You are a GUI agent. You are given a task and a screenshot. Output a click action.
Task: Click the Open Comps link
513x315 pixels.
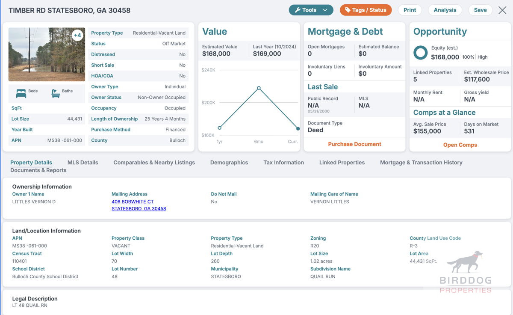pos(460,145)
